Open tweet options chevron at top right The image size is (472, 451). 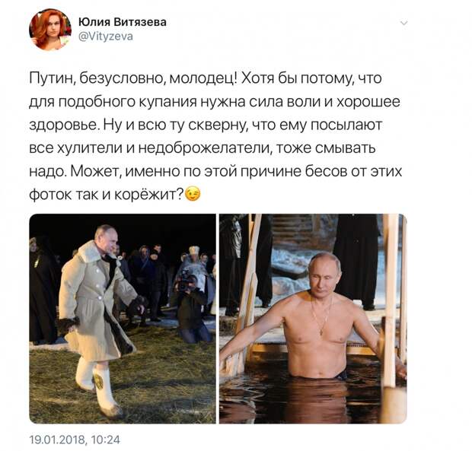tap(404, 23)
